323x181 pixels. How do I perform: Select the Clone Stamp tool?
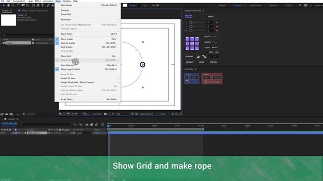52,5
